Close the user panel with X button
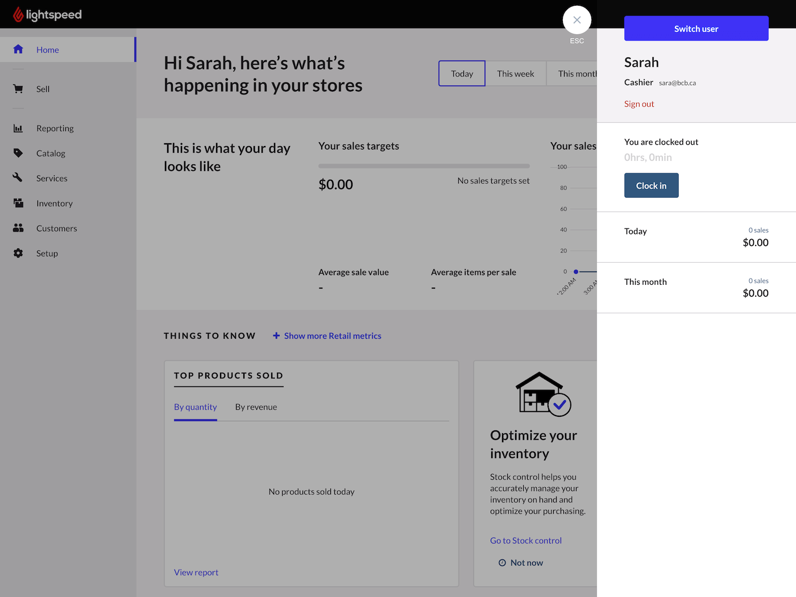This screenshot has height=597, width=796. click(577, 20)
